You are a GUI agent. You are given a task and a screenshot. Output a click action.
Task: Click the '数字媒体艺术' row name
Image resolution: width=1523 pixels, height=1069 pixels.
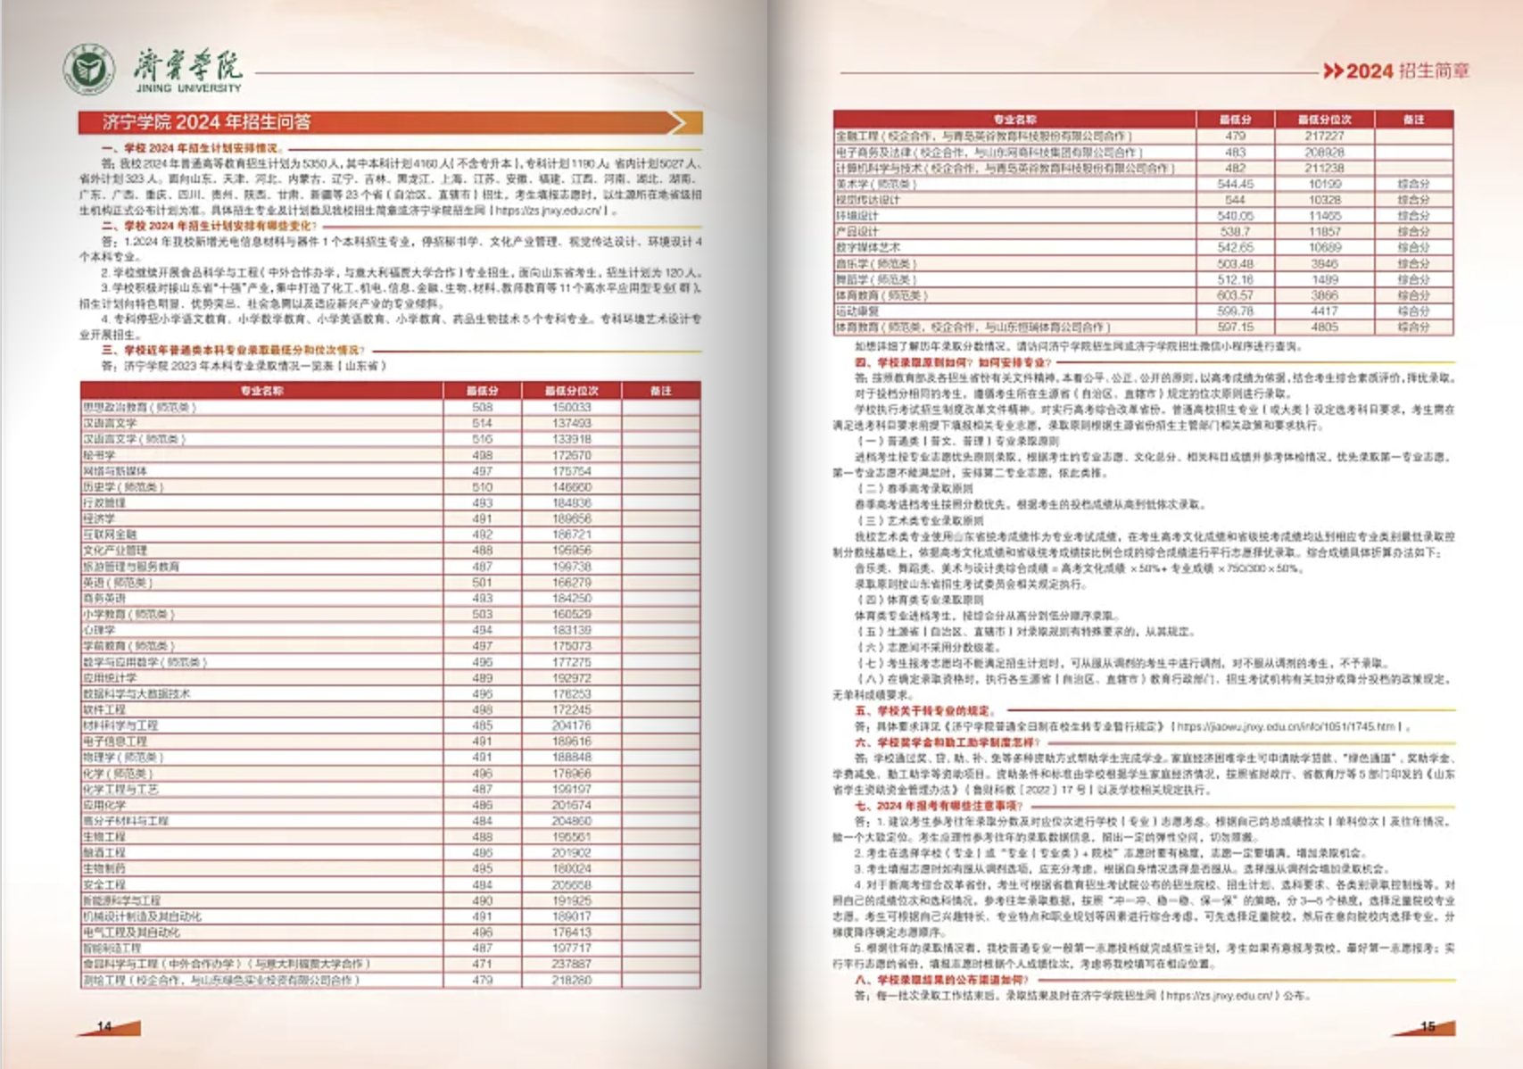(867, 248)
